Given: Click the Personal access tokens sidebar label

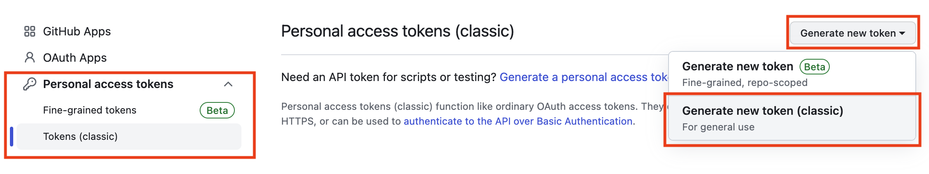Looking at the screenshot, I should pyautogui.click(x=108, y=84).
